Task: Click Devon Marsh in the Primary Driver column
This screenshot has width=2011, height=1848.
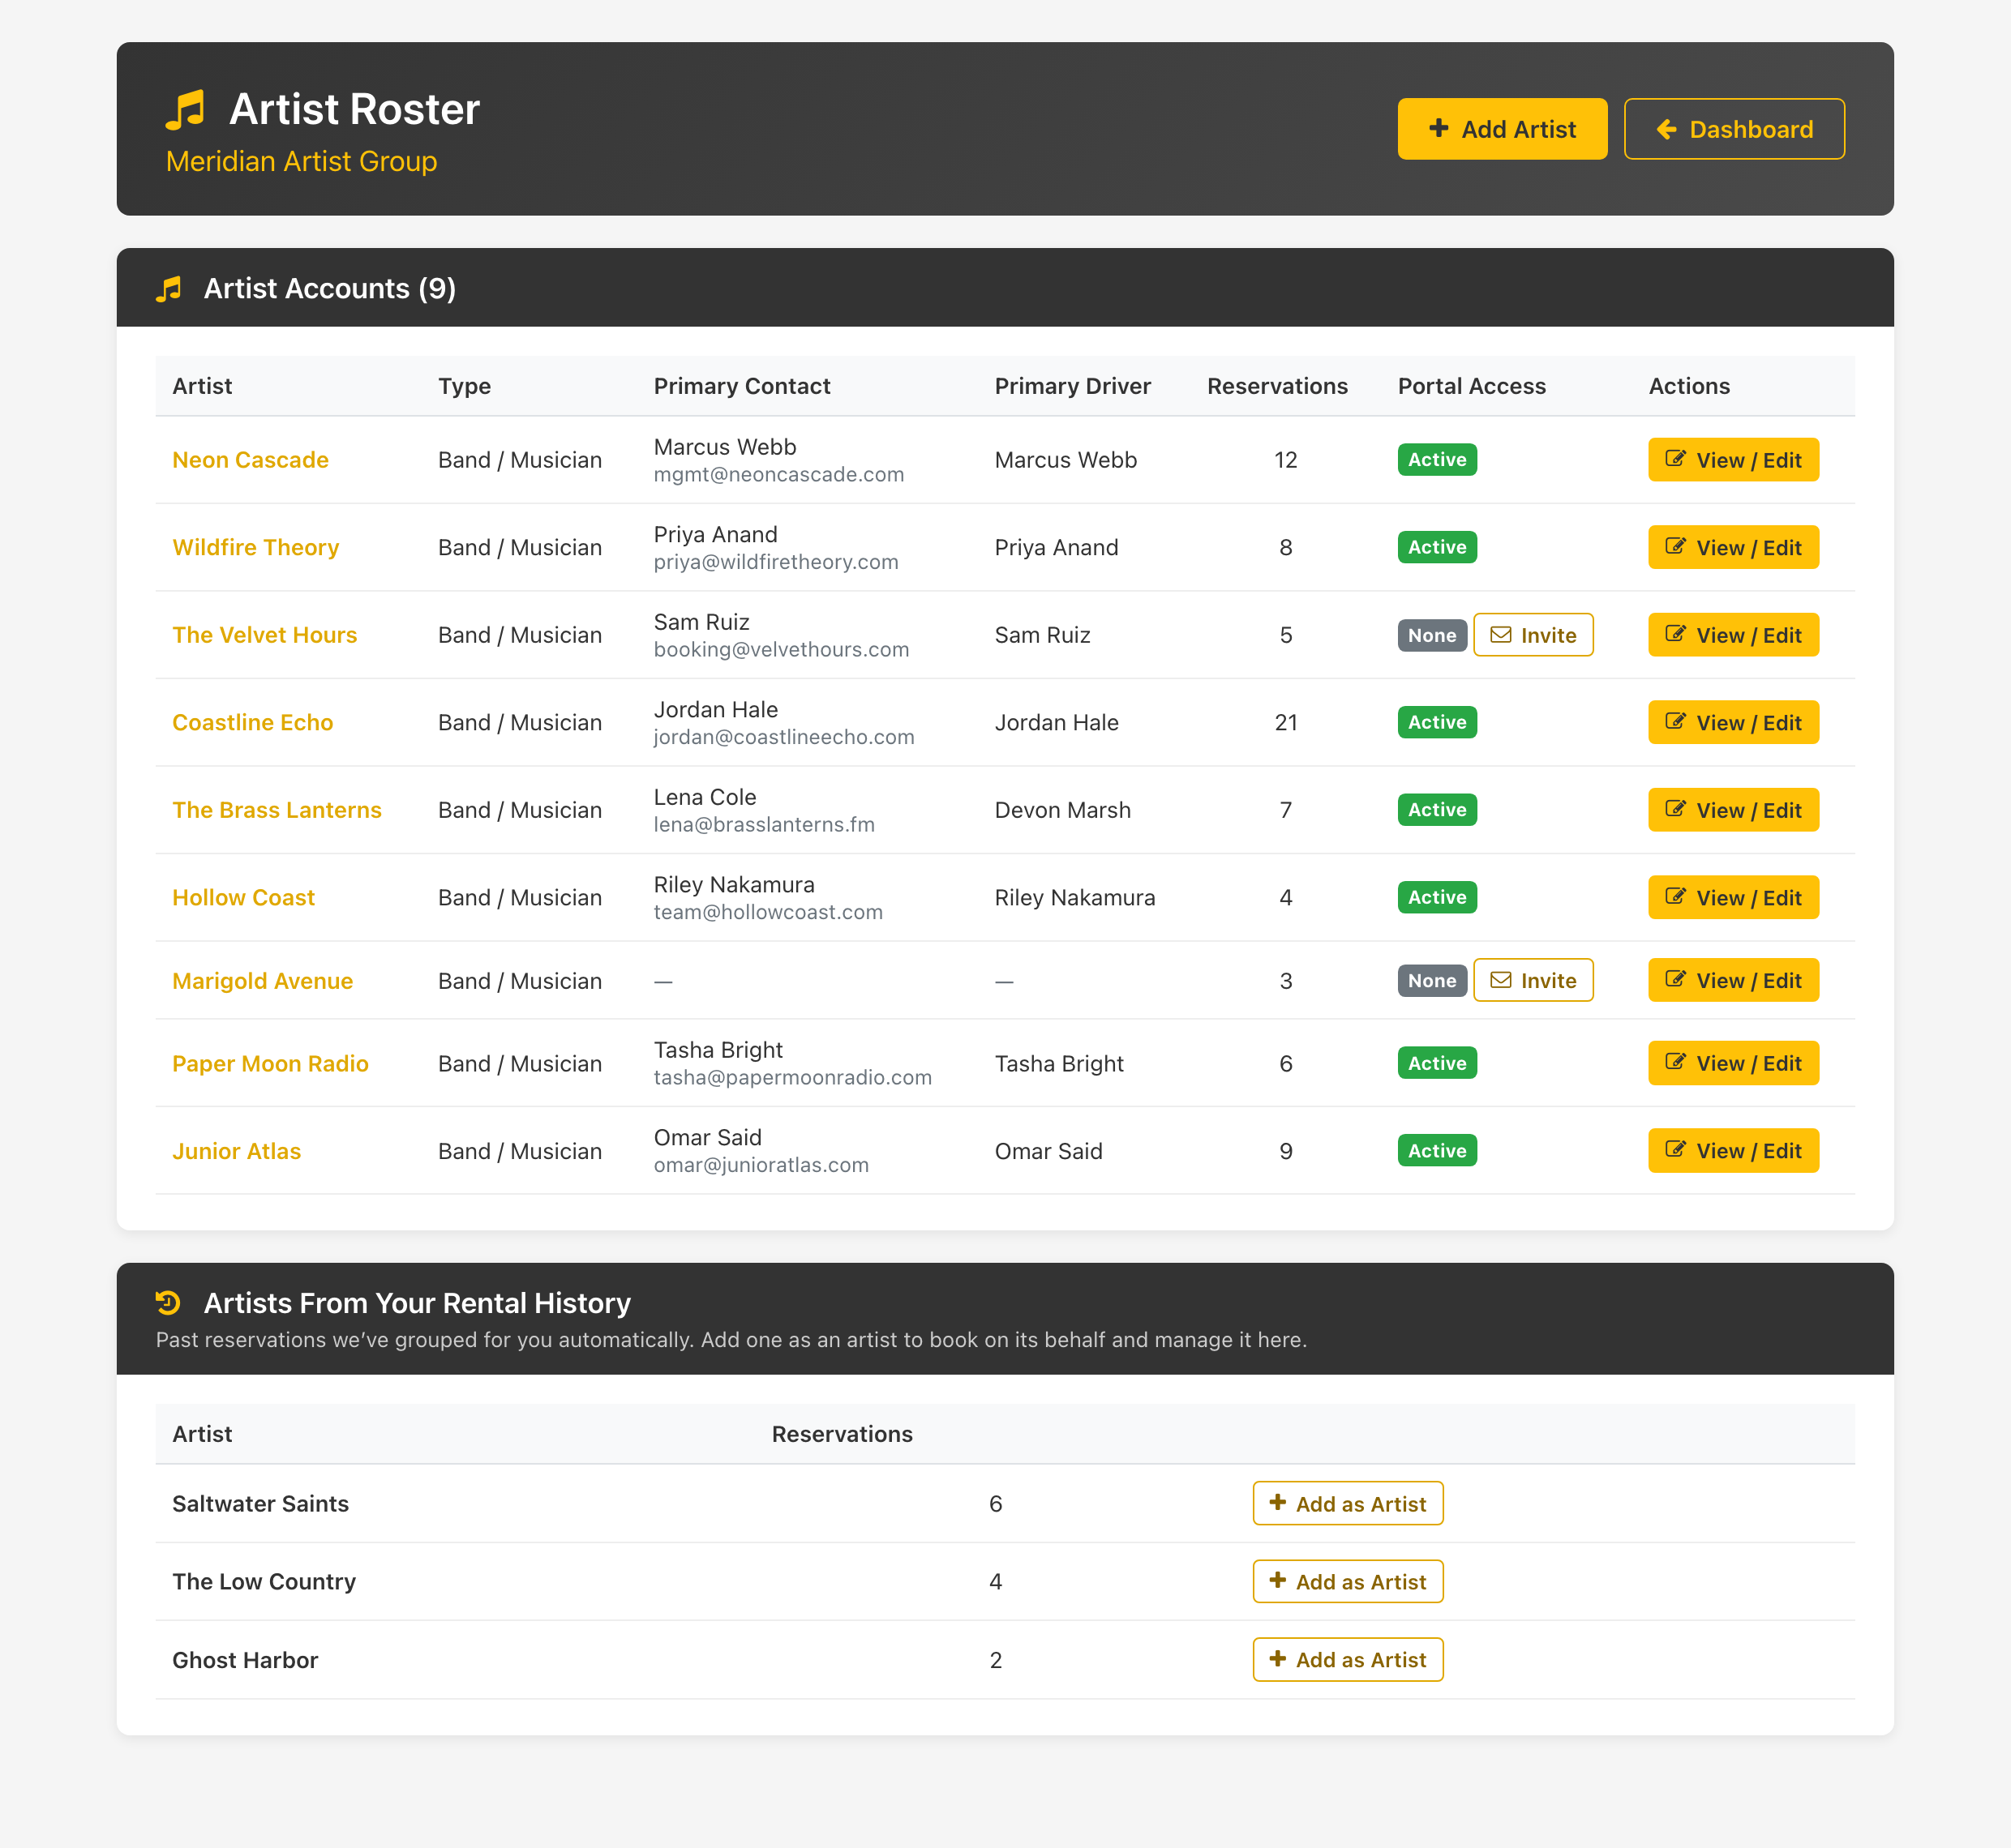Action: tap(1062, 810)
